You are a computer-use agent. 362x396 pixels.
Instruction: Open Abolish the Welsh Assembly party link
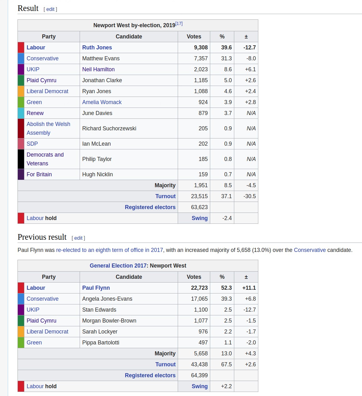48,128
